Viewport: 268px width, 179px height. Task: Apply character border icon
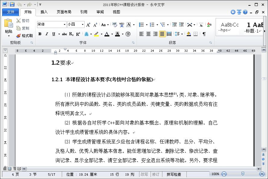coord(129,25)
